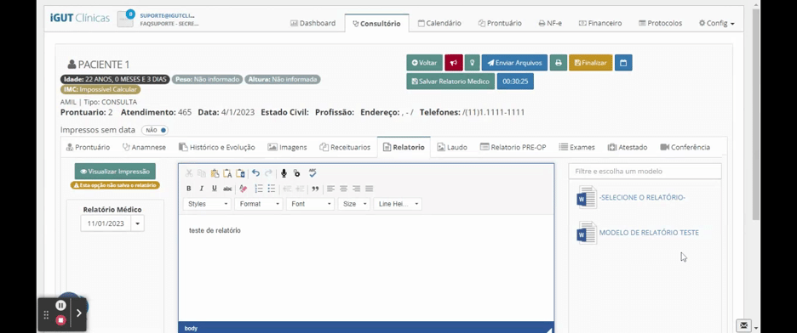Screen dimensions: 797x333
Task: Insert a block quote
Action: pos(315,189)
